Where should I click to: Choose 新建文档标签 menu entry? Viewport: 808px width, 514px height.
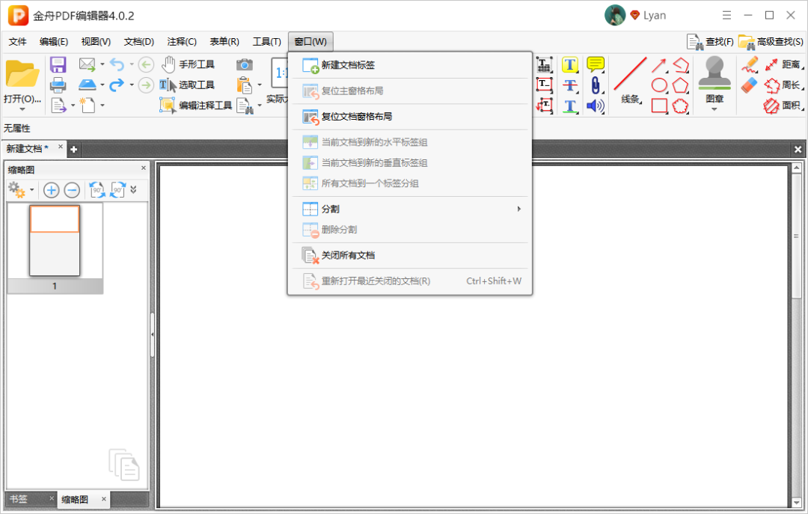(x=410, y=65)
